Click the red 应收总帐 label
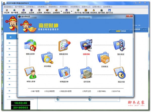The image size is (151, 112). pos(86,54)
